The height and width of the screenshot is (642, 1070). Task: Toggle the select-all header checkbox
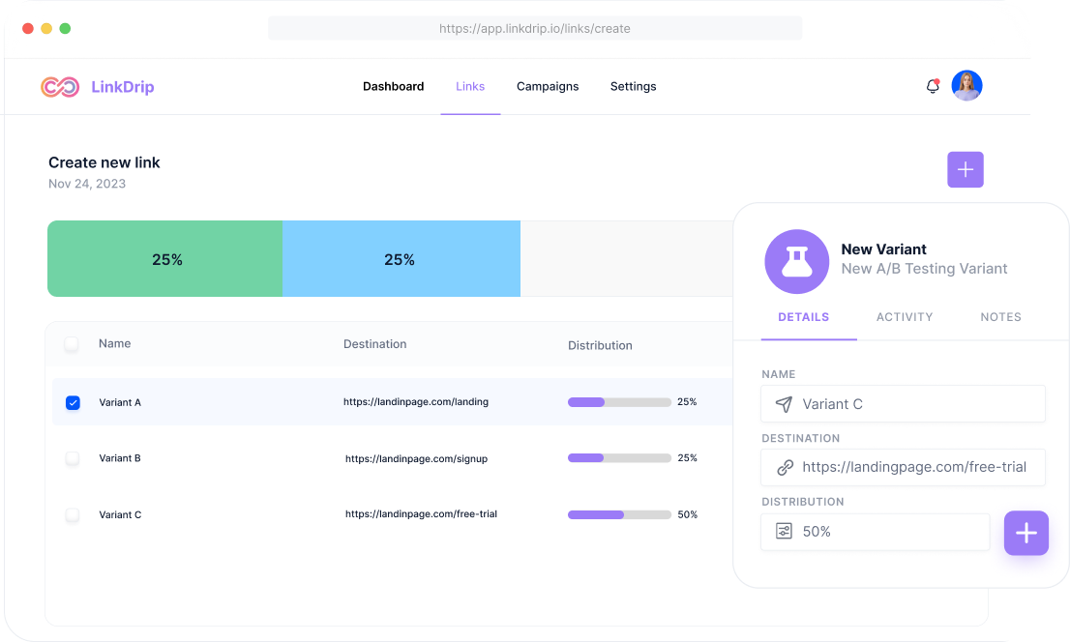[72, 343]
